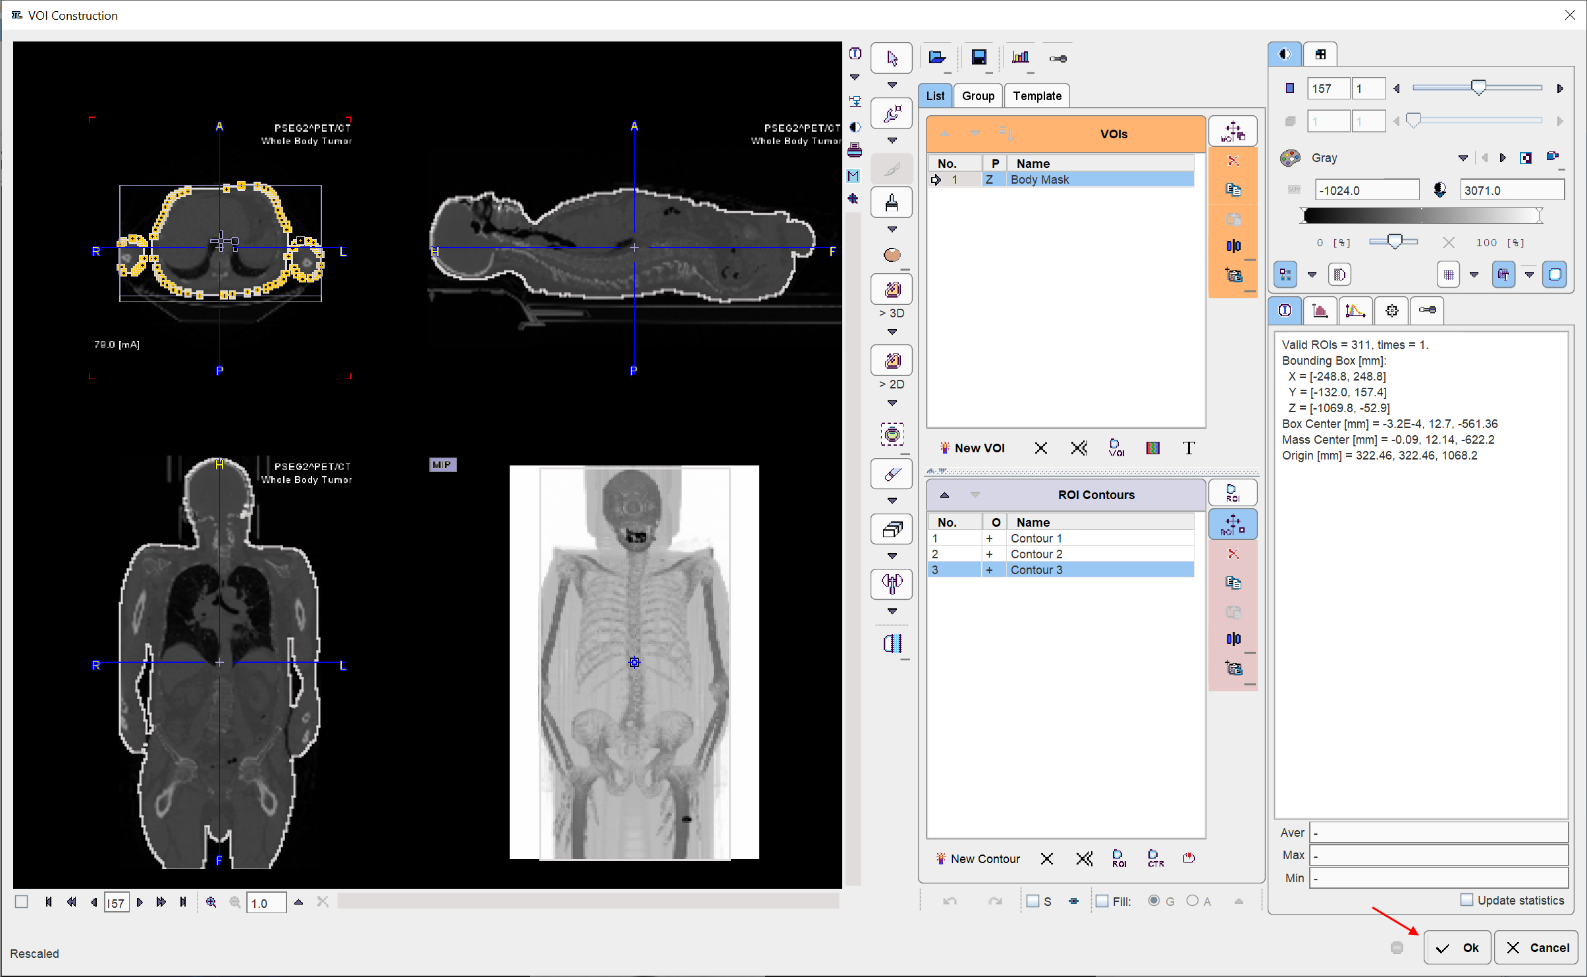Toggle the rounded square contour display button
The width and height of the screenshot is (1587, 977).
click(x=1554, y=275)
